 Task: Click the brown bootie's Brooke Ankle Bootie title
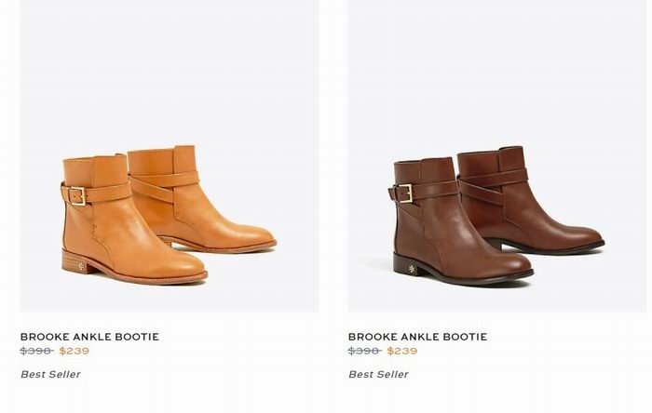[417, 337]
